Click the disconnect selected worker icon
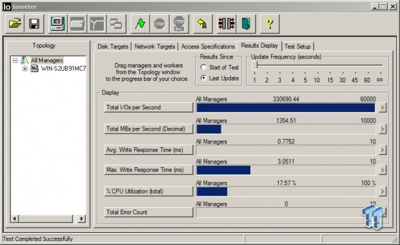Viewport: 400px width, 245px height. pyautogui.click(x=226, y=24)
